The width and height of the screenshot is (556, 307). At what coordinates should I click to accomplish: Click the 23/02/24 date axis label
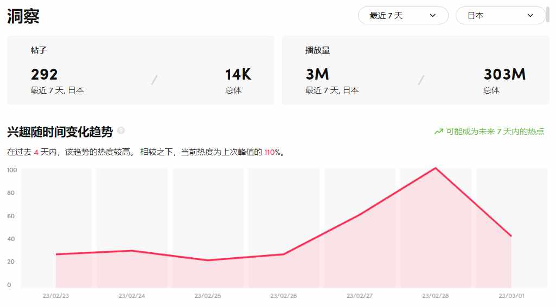coord(132,296)
